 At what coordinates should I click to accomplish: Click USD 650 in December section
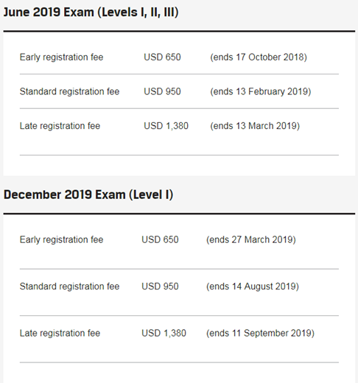coord(160,239)
